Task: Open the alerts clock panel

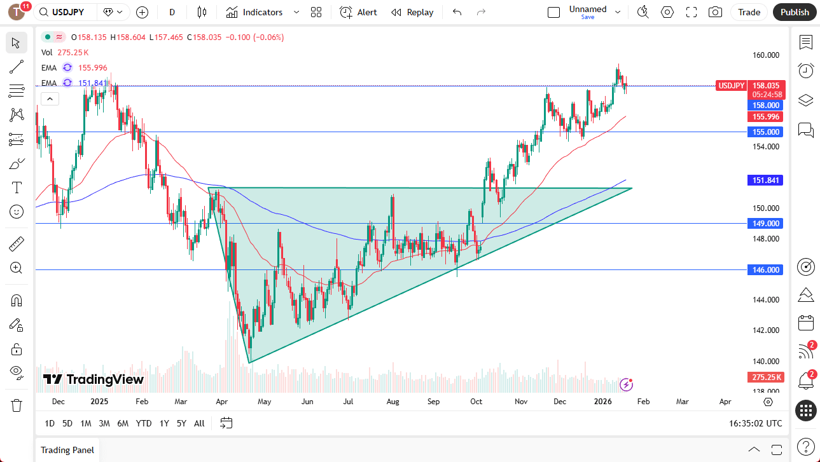Action: tap(806, 71)
